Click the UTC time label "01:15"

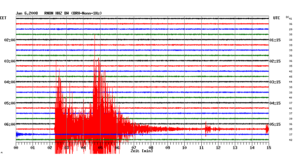(x=275, y=40)
